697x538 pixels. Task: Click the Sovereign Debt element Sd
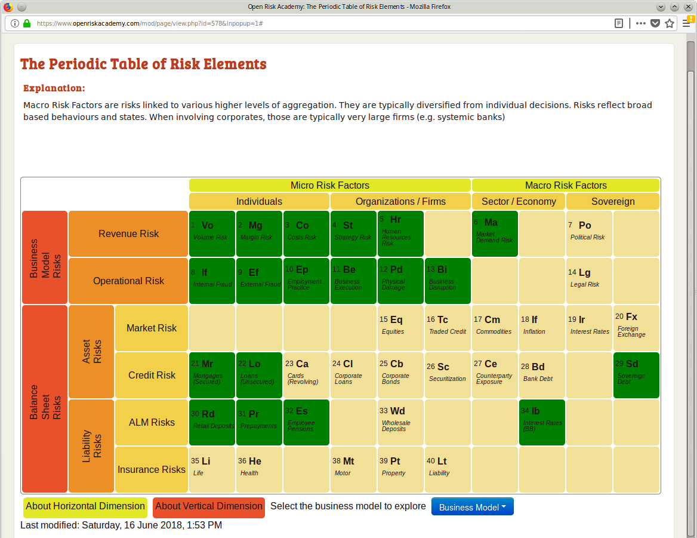click(x=636, y=375)
